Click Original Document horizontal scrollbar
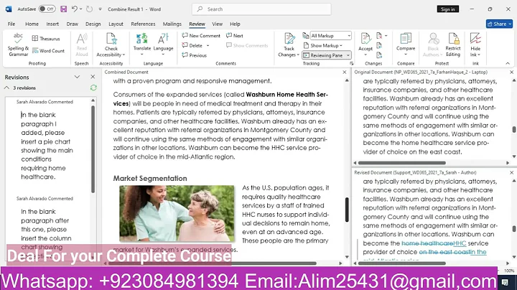Screen dimensions: 517x290 (x=402, y=163)
